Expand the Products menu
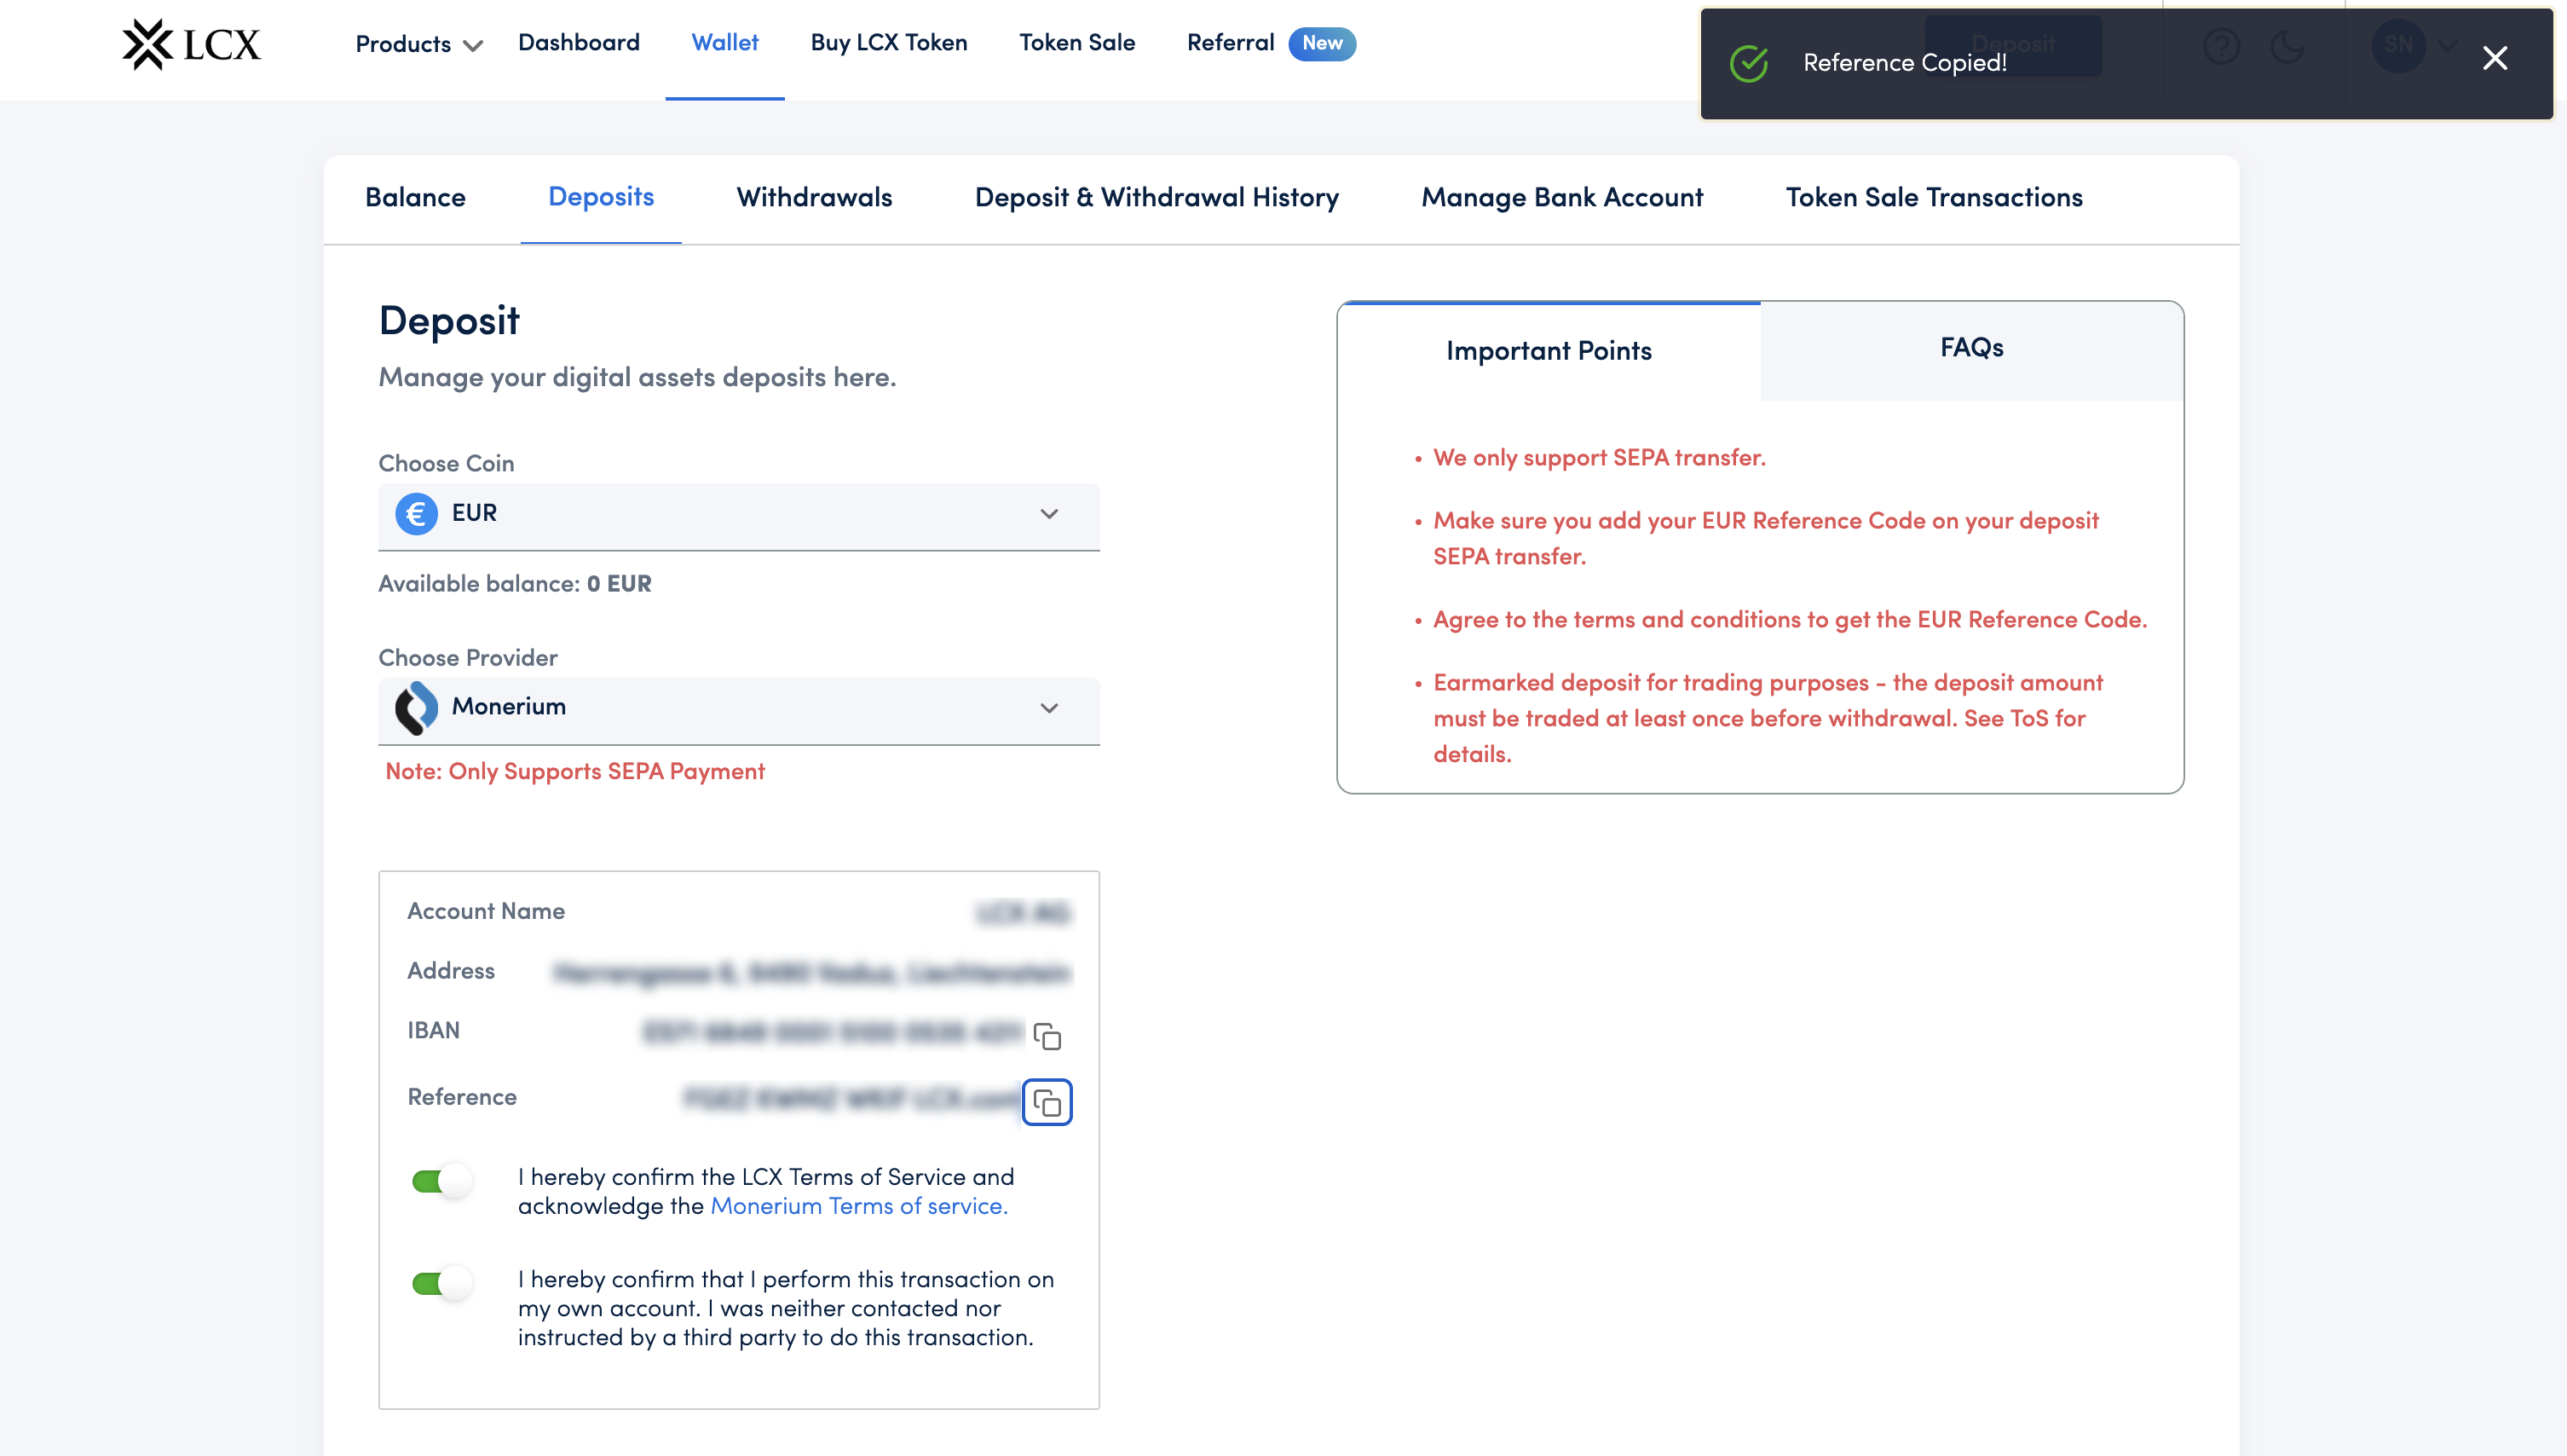 pos(418,44)
